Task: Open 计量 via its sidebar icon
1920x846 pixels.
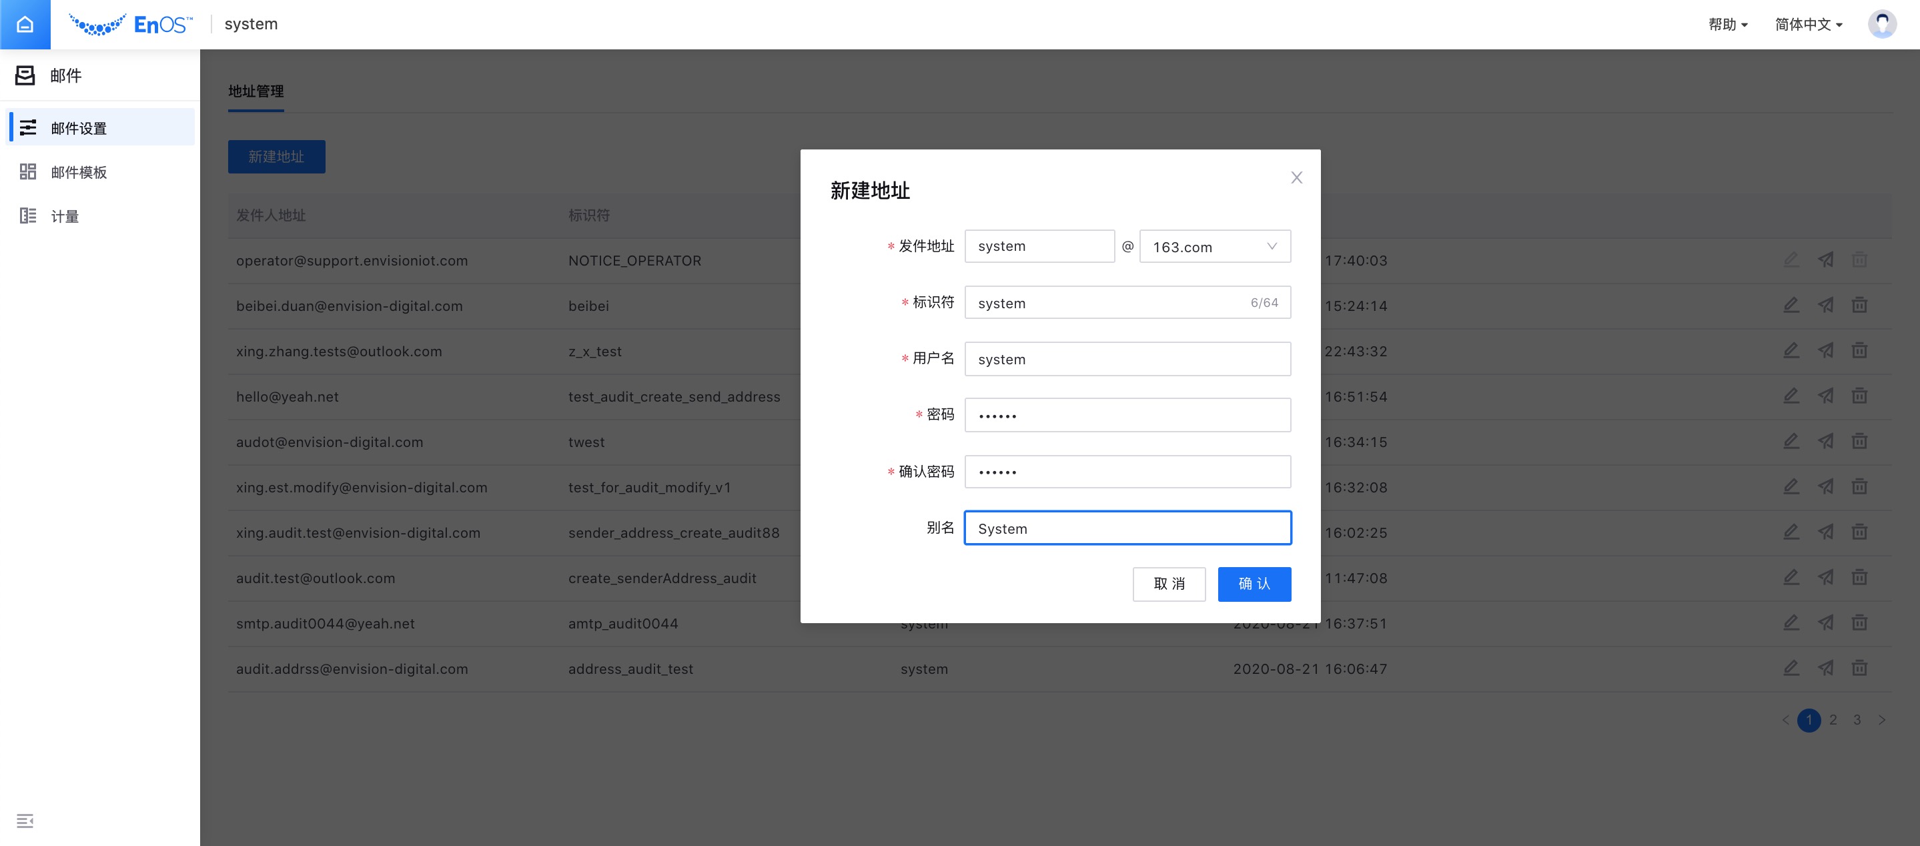Action: pos(27,216)
